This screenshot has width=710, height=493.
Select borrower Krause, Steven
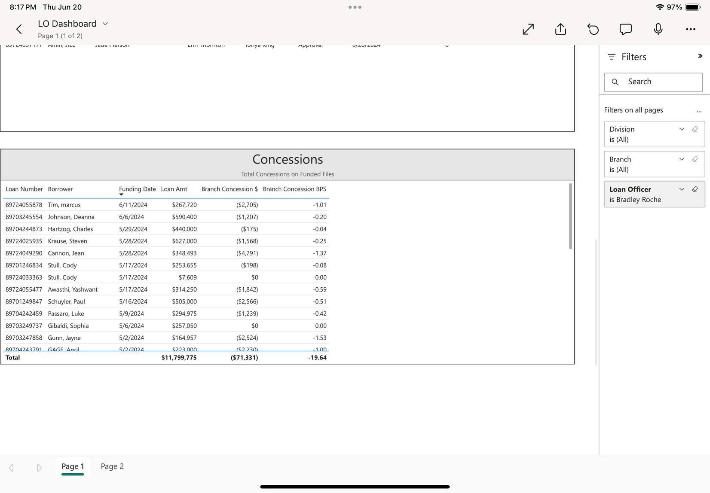67,241
